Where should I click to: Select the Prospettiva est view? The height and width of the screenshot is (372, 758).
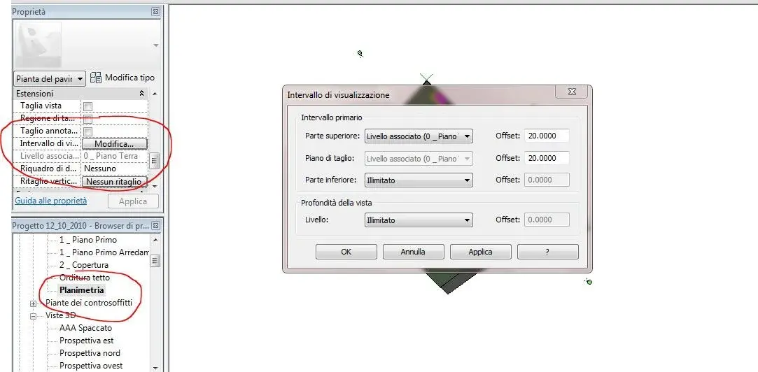click(x=87, y=341)
